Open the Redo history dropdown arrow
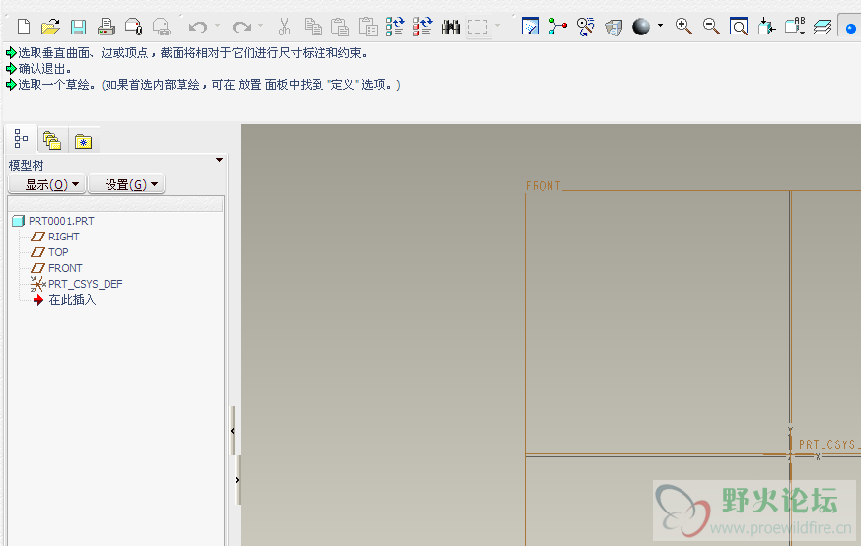Image resolution: width=861 pixels, height=546 pixels. (x=260, y=26)
